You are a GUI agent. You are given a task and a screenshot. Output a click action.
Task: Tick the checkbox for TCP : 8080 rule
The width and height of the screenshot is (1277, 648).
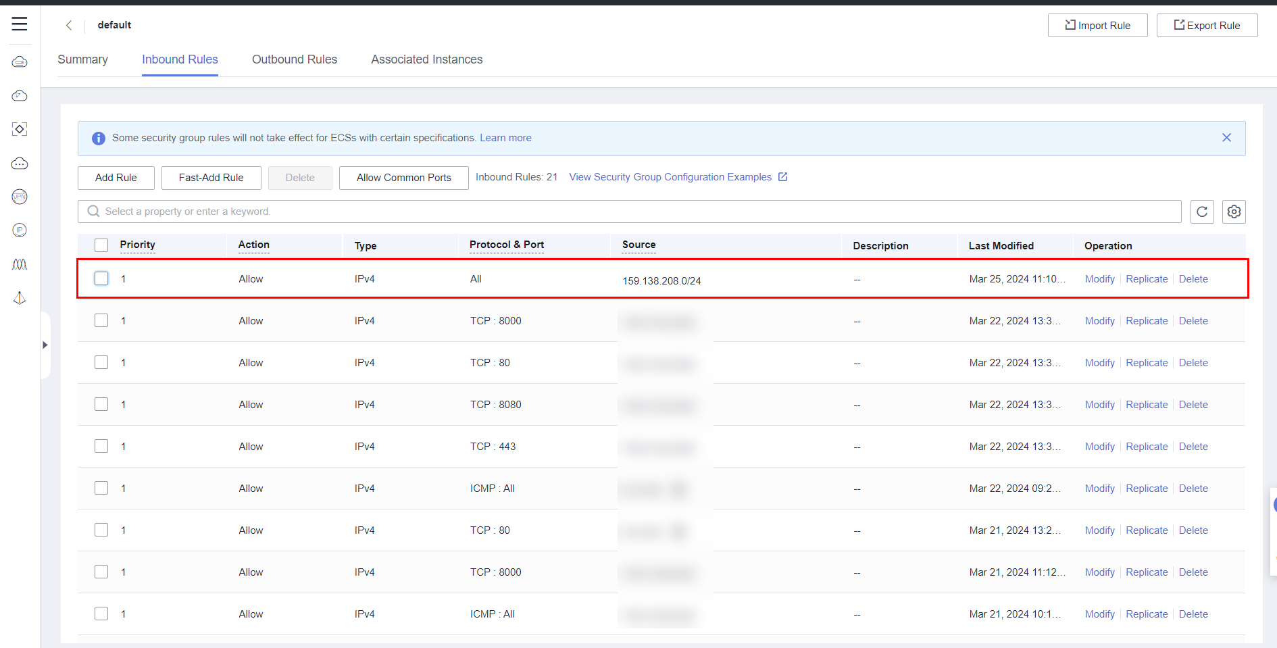pyautogui.click(x=101, y=404)
